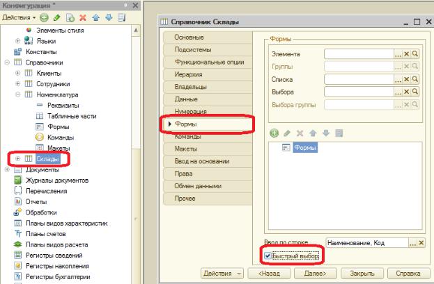Image resolution: width=434 pixels, height=284 pixels.
Task: Switch to the Владельцы tab
Action: coord(208,87)
